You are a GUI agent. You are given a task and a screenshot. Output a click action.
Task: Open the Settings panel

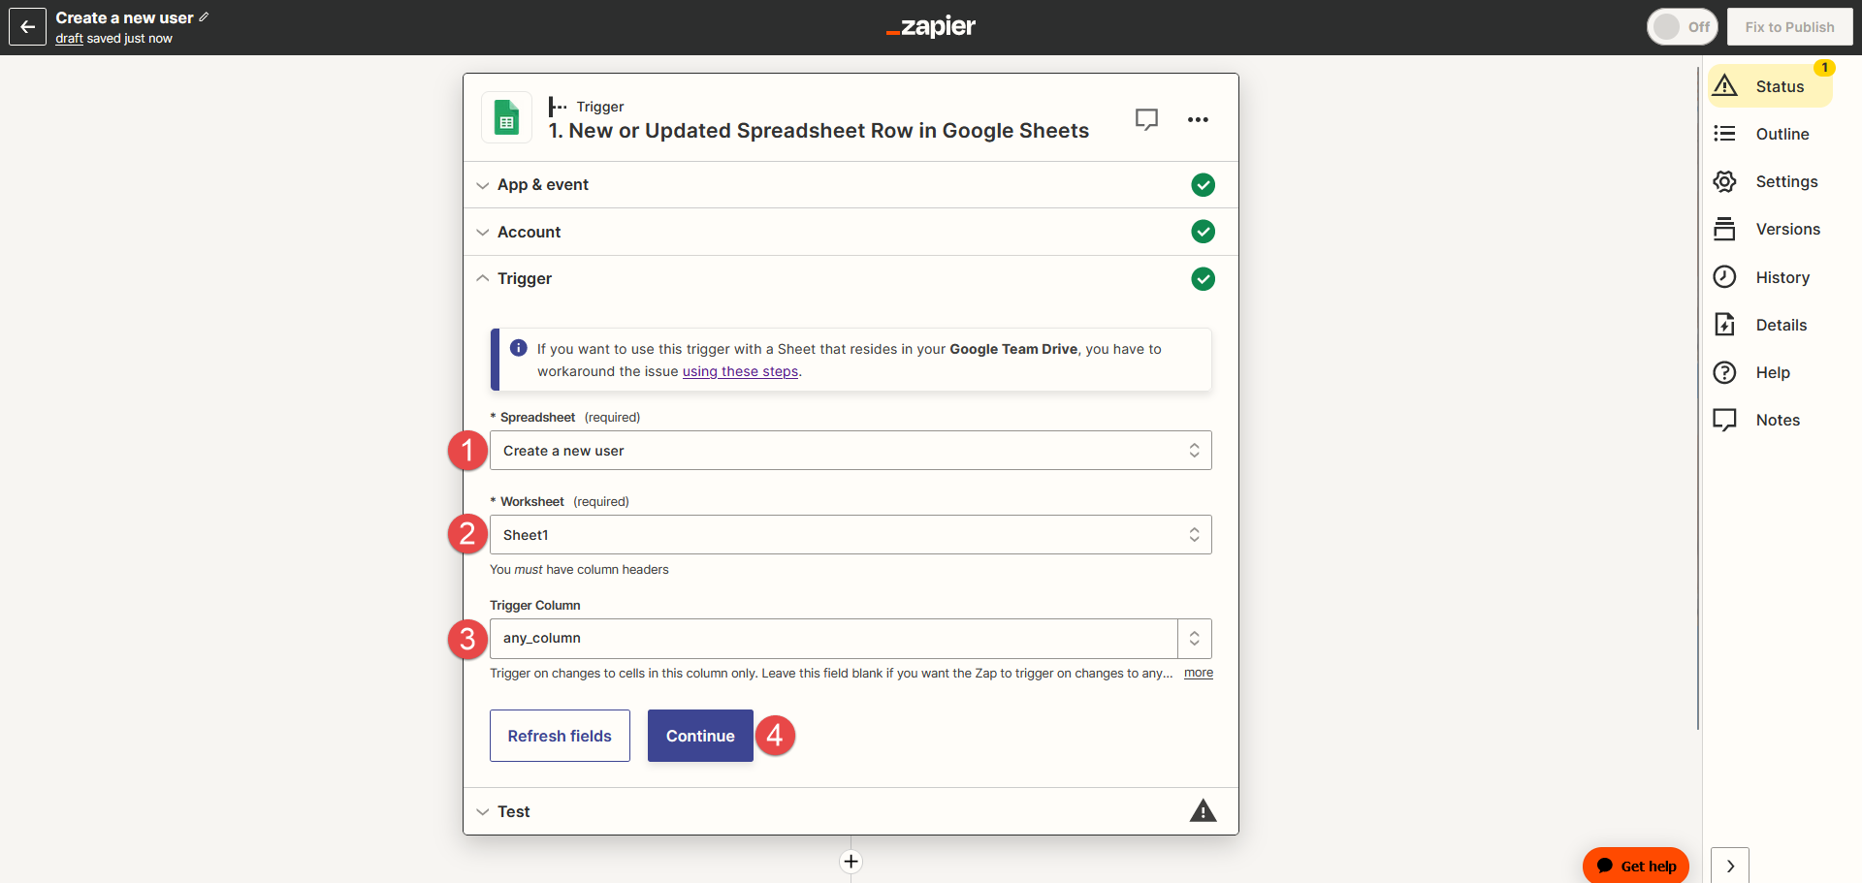tap(1769, 181)
